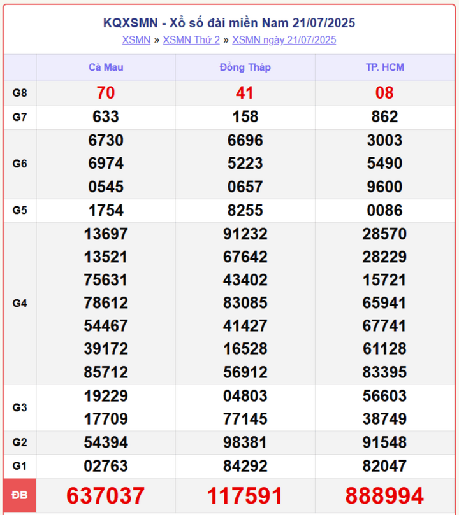459x515 pixels.
Task: Click the G6 number 6730
Action: pyautogui.click(x=106, y=140)
